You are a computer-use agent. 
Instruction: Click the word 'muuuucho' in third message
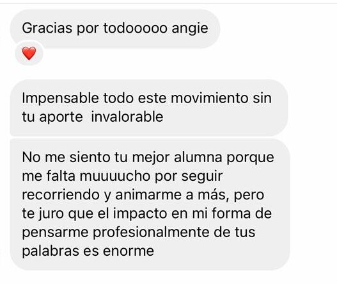click(115, 176)
